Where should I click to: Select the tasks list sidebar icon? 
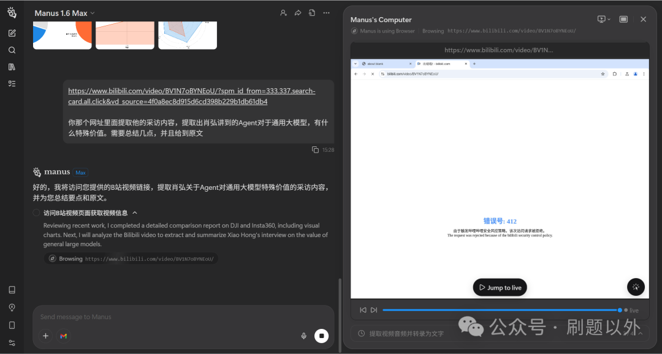12,83
